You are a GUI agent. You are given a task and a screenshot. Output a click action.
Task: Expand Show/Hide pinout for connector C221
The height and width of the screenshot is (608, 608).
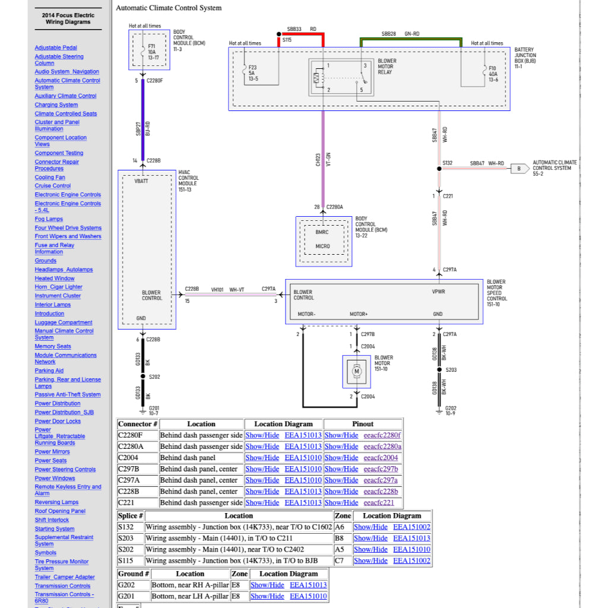pos(341,502)
